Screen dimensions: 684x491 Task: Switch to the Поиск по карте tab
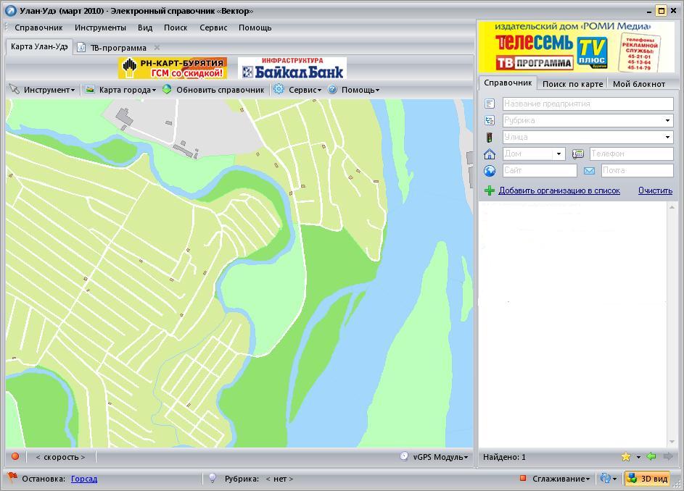click(x=572, y=84)
